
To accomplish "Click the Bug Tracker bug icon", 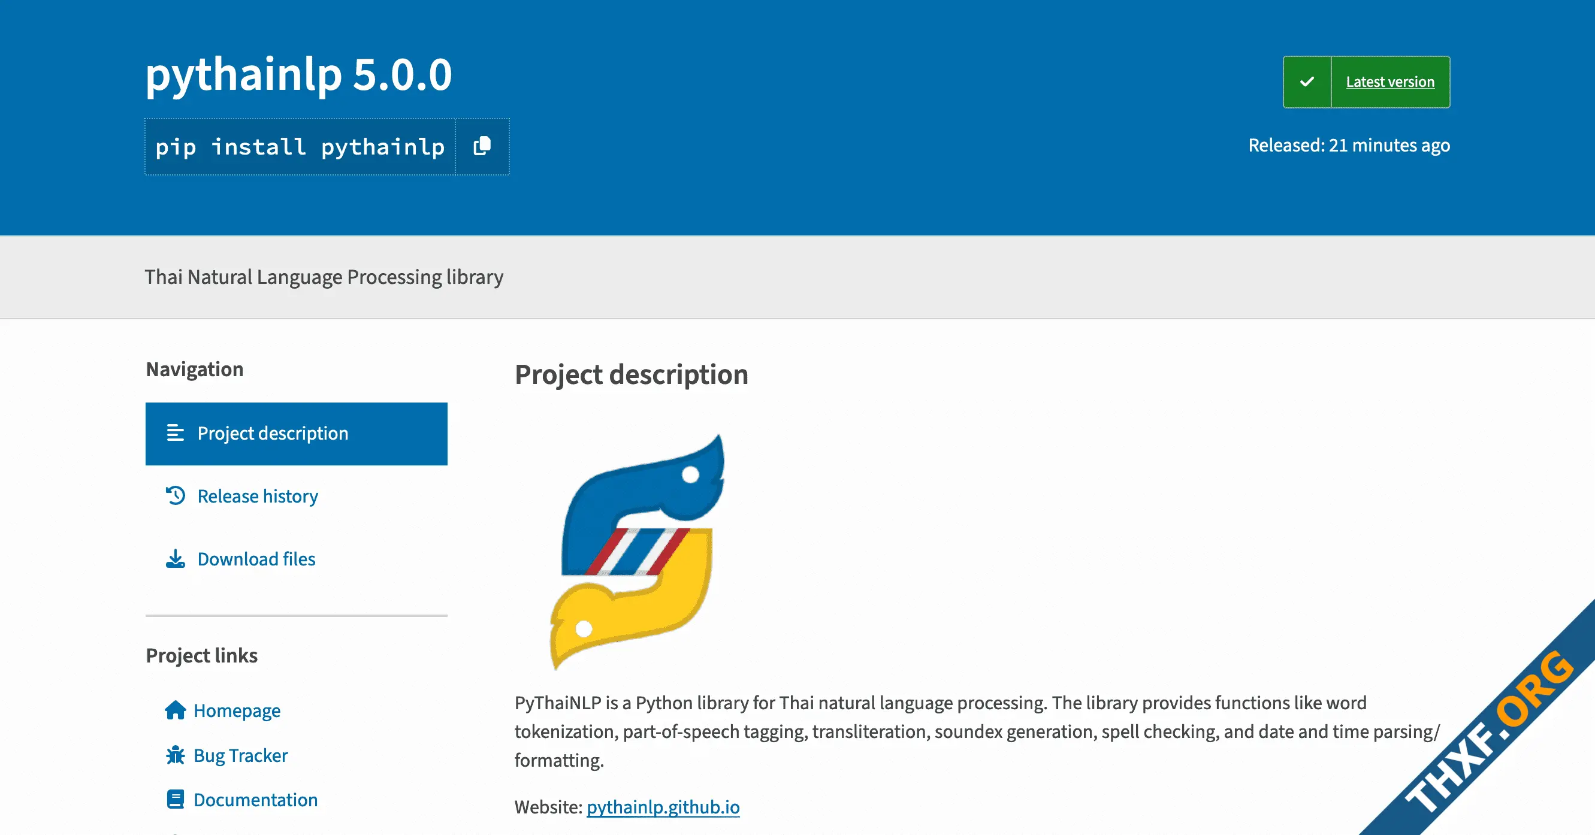I will (x=175, y=755).
